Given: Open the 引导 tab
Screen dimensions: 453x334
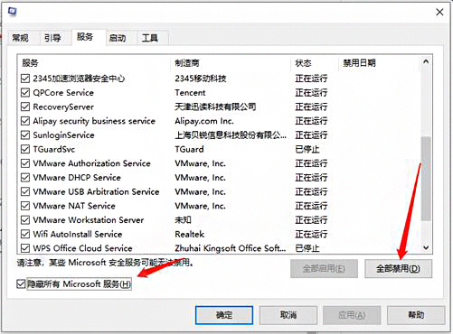Looking at the screenshot, I should point(52,38).
